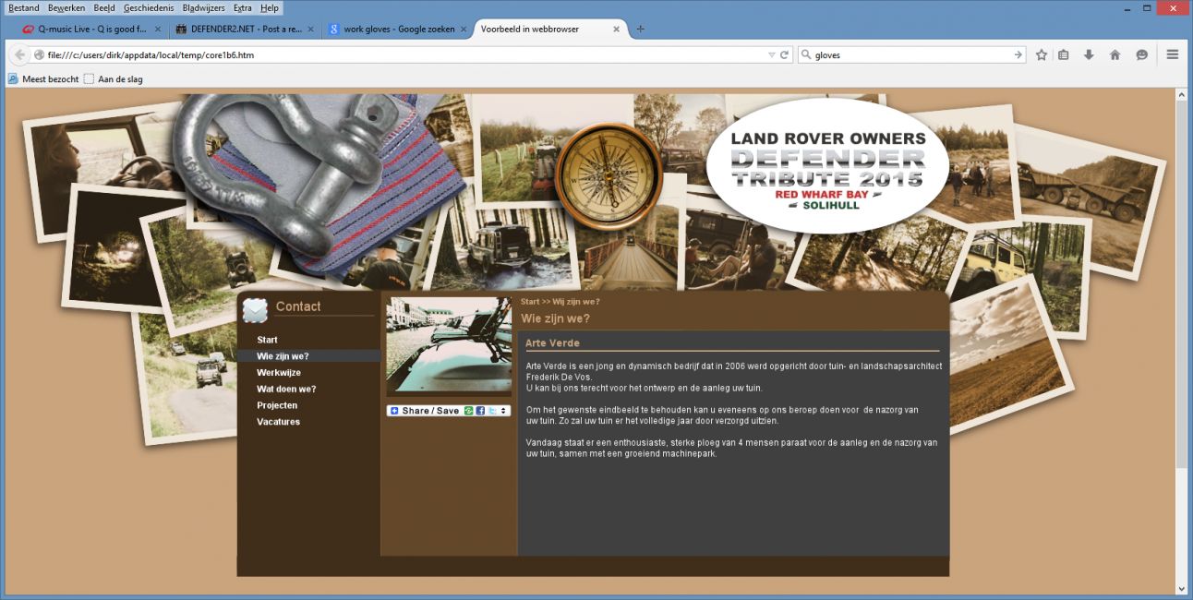The height and width of the screenshot is (600, 1193).
Task: Click the blue plus Share icon
Action: [395, 411]
